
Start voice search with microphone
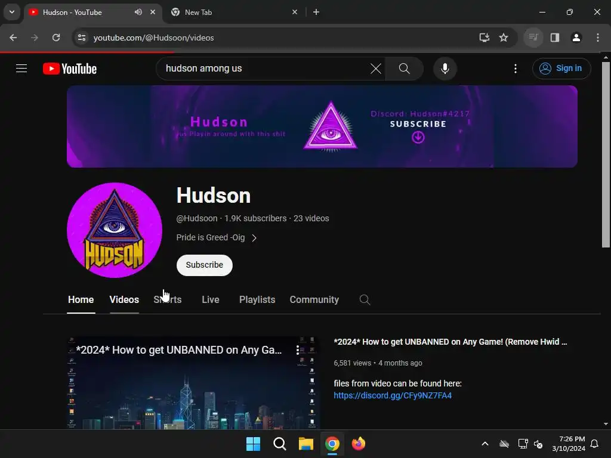tap(445, 69)
